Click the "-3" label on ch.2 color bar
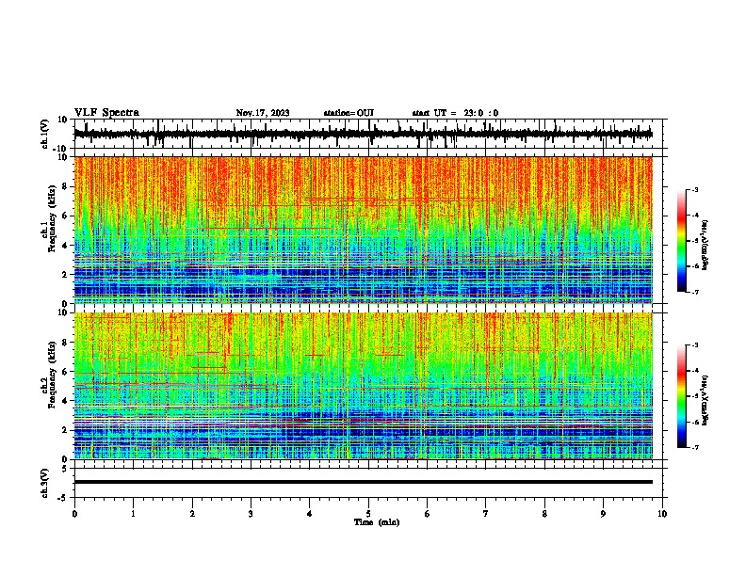The image size is (746, 576). coord(695,345)
